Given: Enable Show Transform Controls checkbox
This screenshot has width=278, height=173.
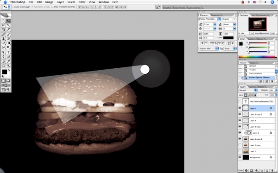Looking at the screenshot, I should [52, 7].
